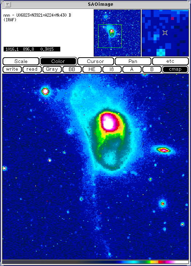Toggle the cmap button
Screen dimensions: 191x266
175,69
